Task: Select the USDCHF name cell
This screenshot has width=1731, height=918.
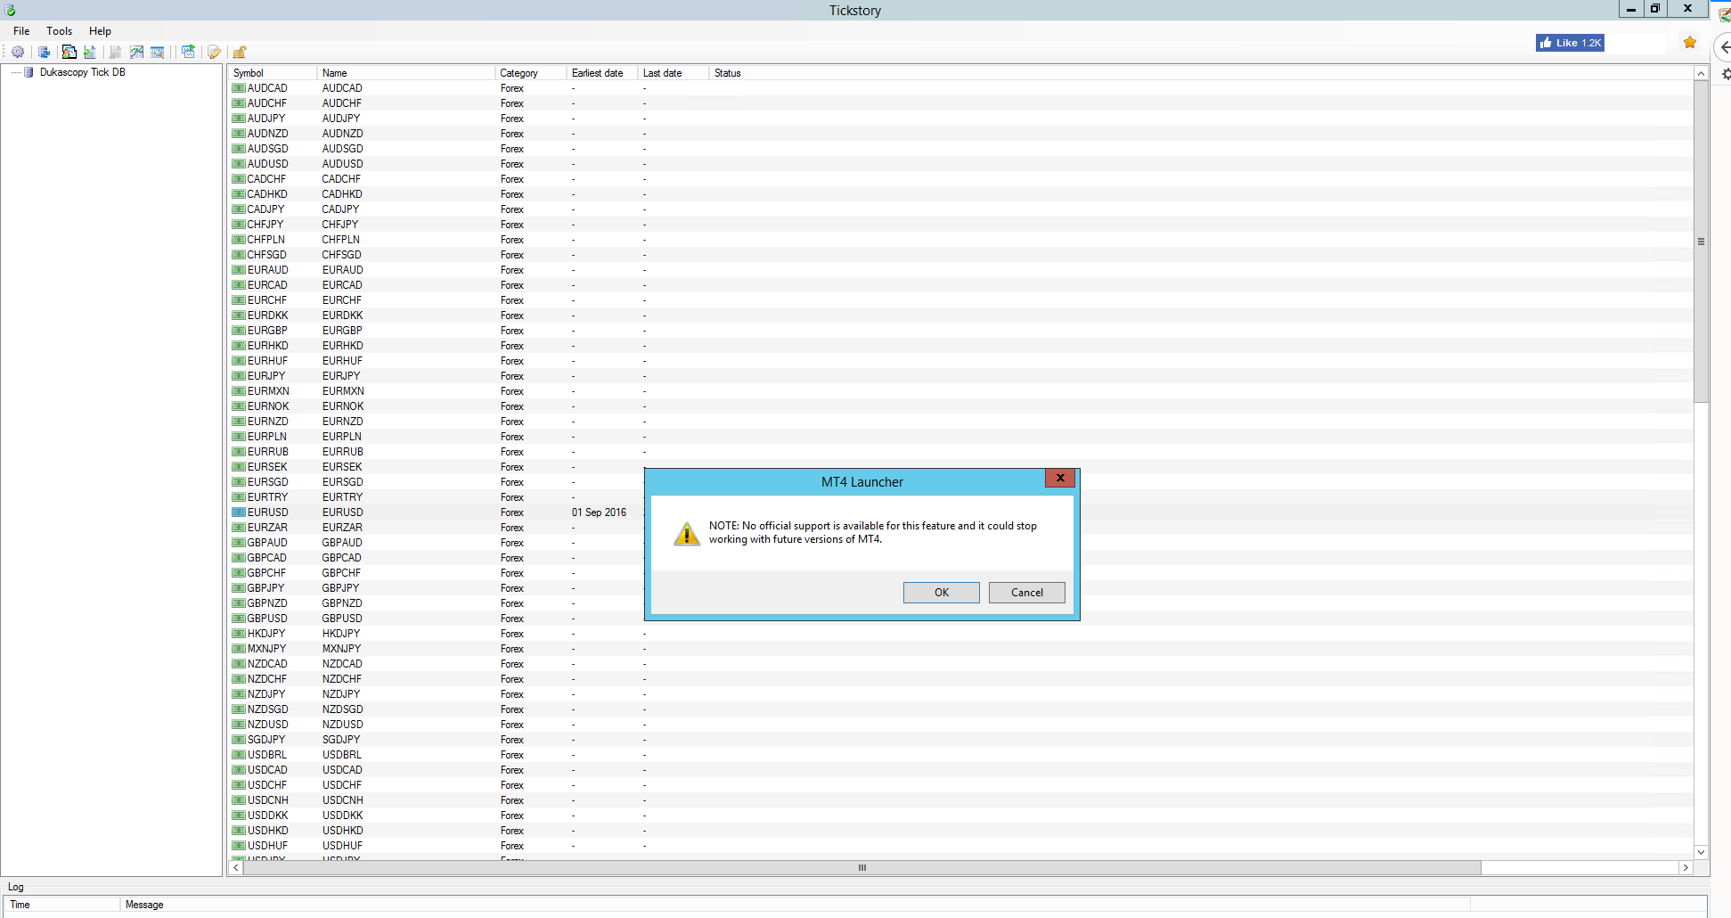Action: coord(342,785)
